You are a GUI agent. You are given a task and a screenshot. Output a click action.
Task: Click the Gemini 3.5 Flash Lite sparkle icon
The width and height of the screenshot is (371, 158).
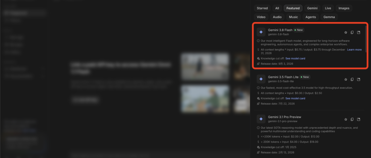[261, 79]
